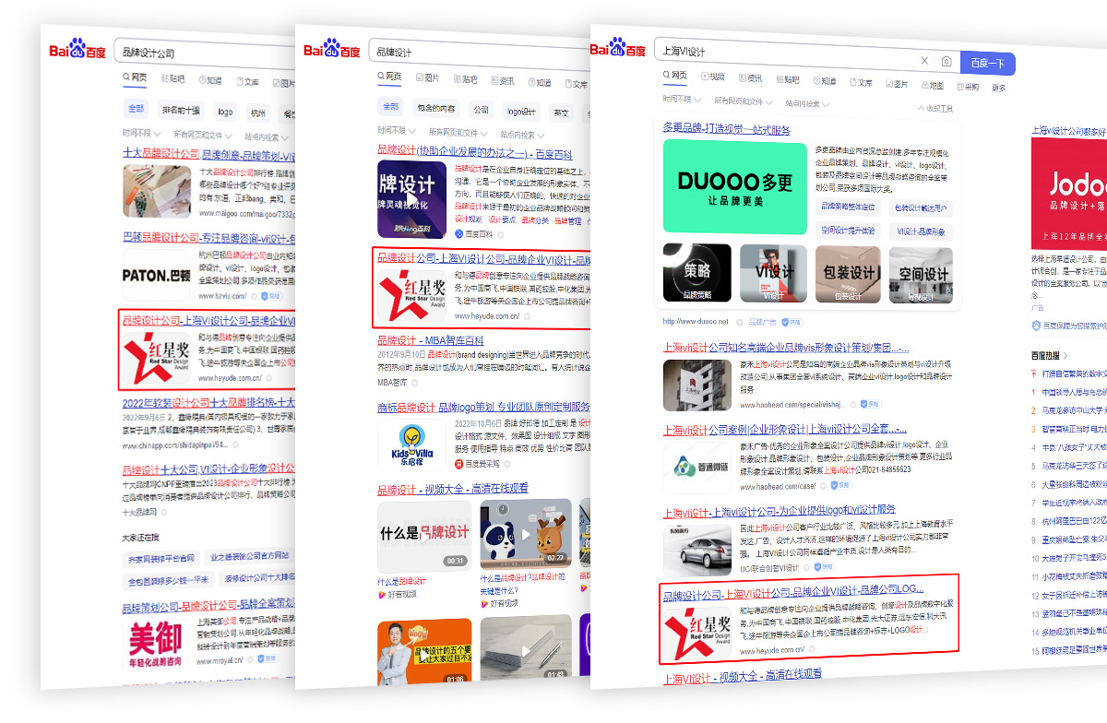Viewport: 1107px width, 723px height.
Task: Open the 所有网页和文件 dropdown under 上海VI设计
Action: (744, 101)
